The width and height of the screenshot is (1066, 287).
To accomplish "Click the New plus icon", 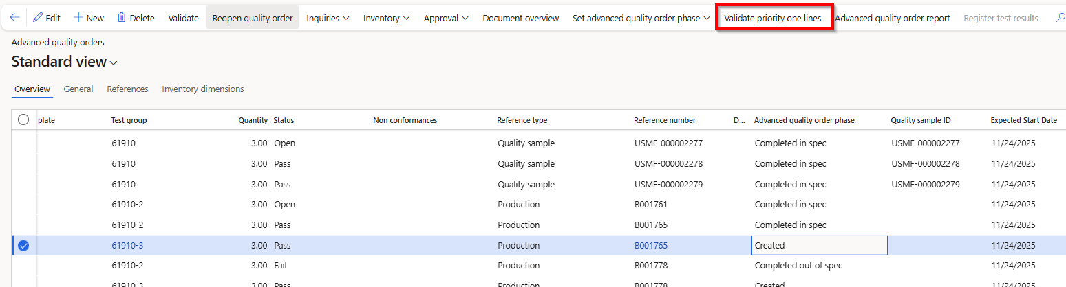I will click(78, 18).
